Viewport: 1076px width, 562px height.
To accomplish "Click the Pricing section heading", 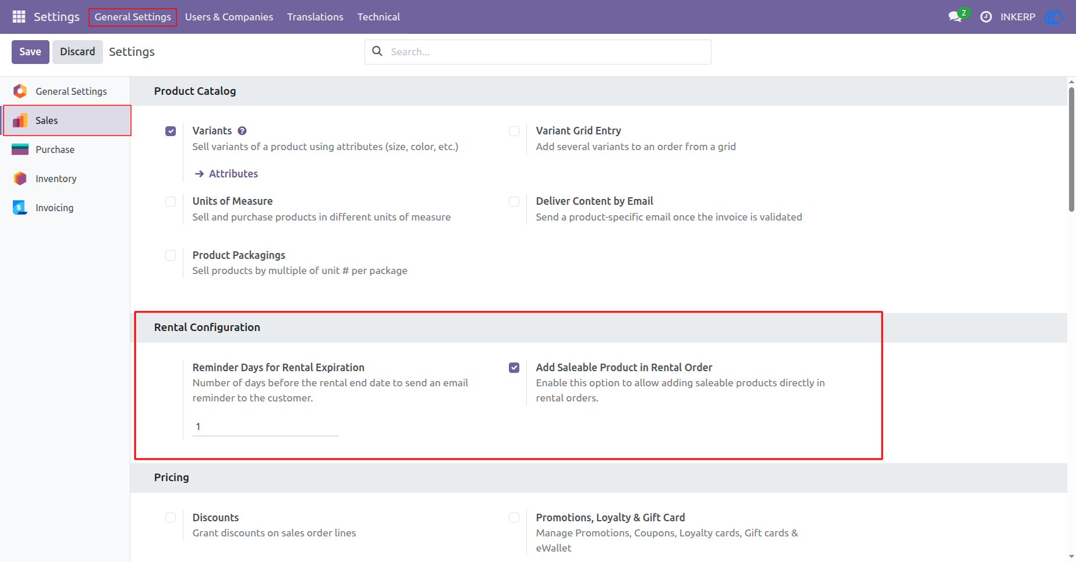I will 172,478.
